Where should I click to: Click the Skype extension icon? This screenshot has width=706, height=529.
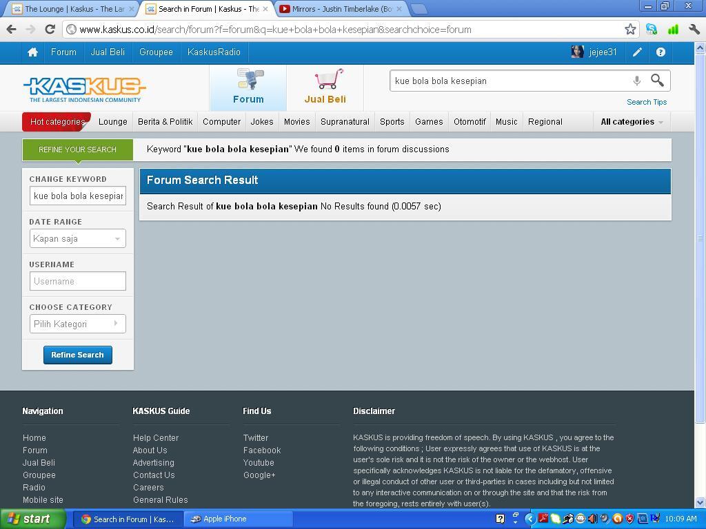(x=652, y=30)
